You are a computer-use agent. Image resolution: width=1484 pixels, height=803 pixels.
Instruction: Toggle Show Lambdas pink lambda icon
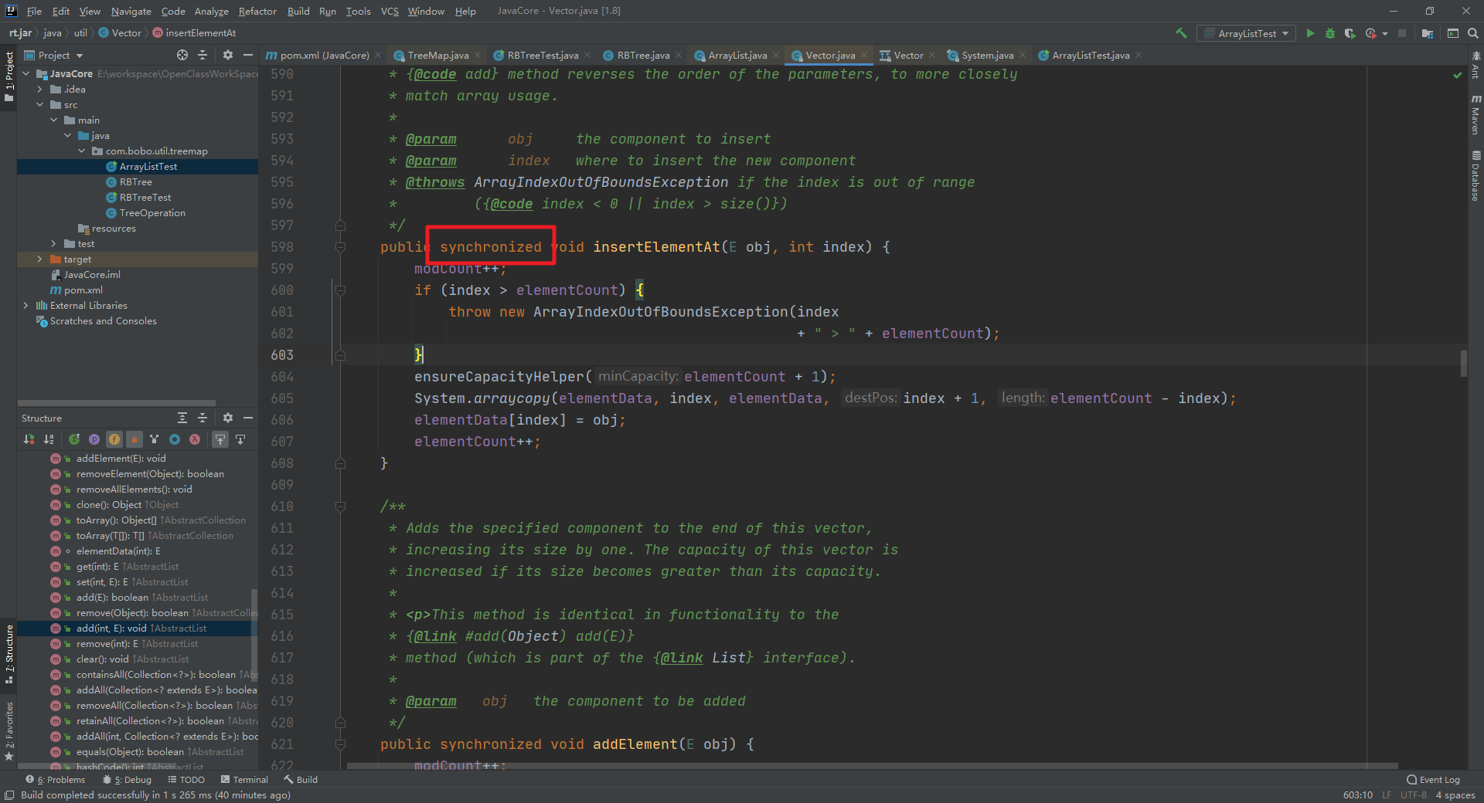[195, 439]
